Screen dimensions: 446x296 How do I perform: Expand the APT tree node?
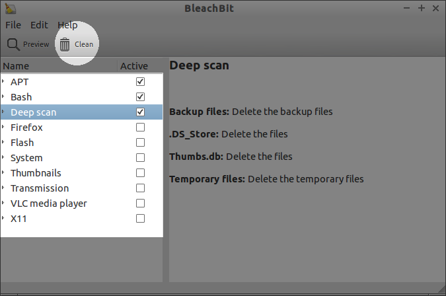point(4,82)
